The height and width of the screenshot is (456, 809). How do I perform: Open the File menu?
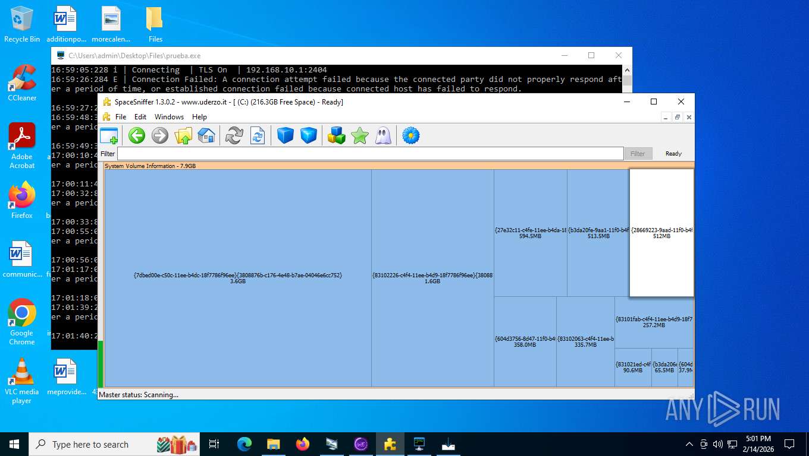click(121, 117)
